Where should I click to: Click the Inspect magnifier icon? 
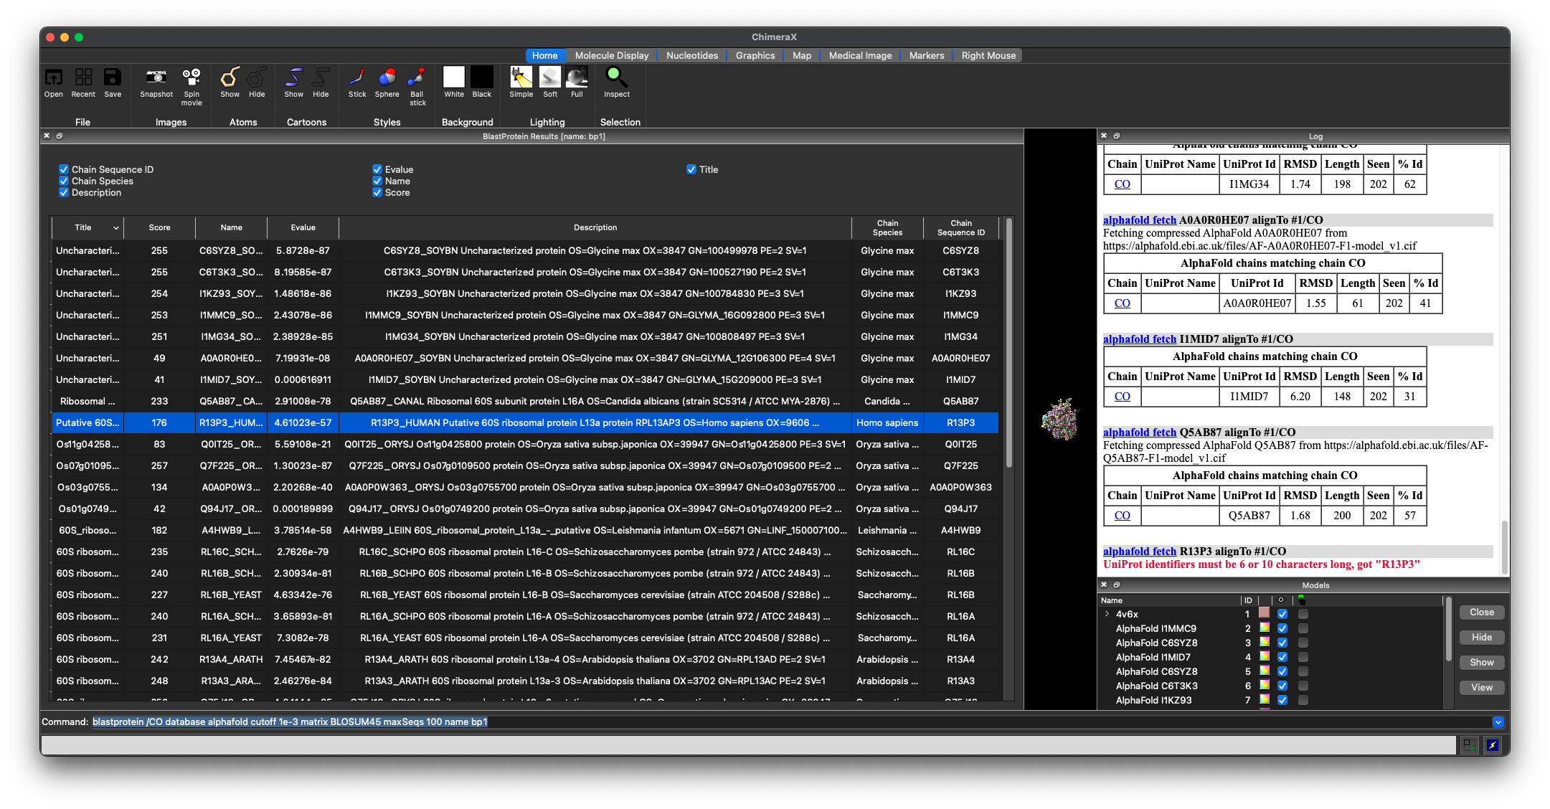(x=616, y=77)
